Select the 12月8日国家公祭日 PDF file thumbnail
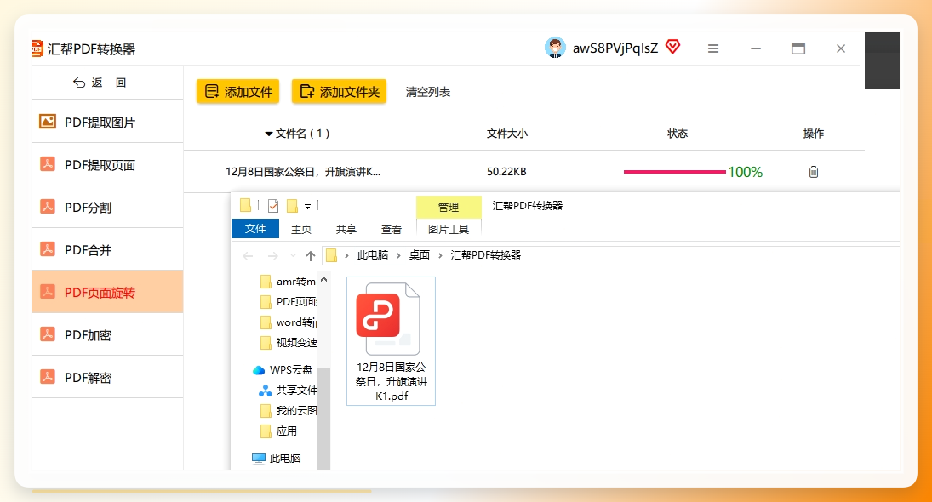This screenshot has height=502, width=932. (x=392, y=341)
